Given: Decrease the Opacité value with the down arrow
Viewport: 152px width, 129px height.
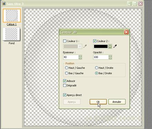Looking at the screenshot, I should 110,58.
